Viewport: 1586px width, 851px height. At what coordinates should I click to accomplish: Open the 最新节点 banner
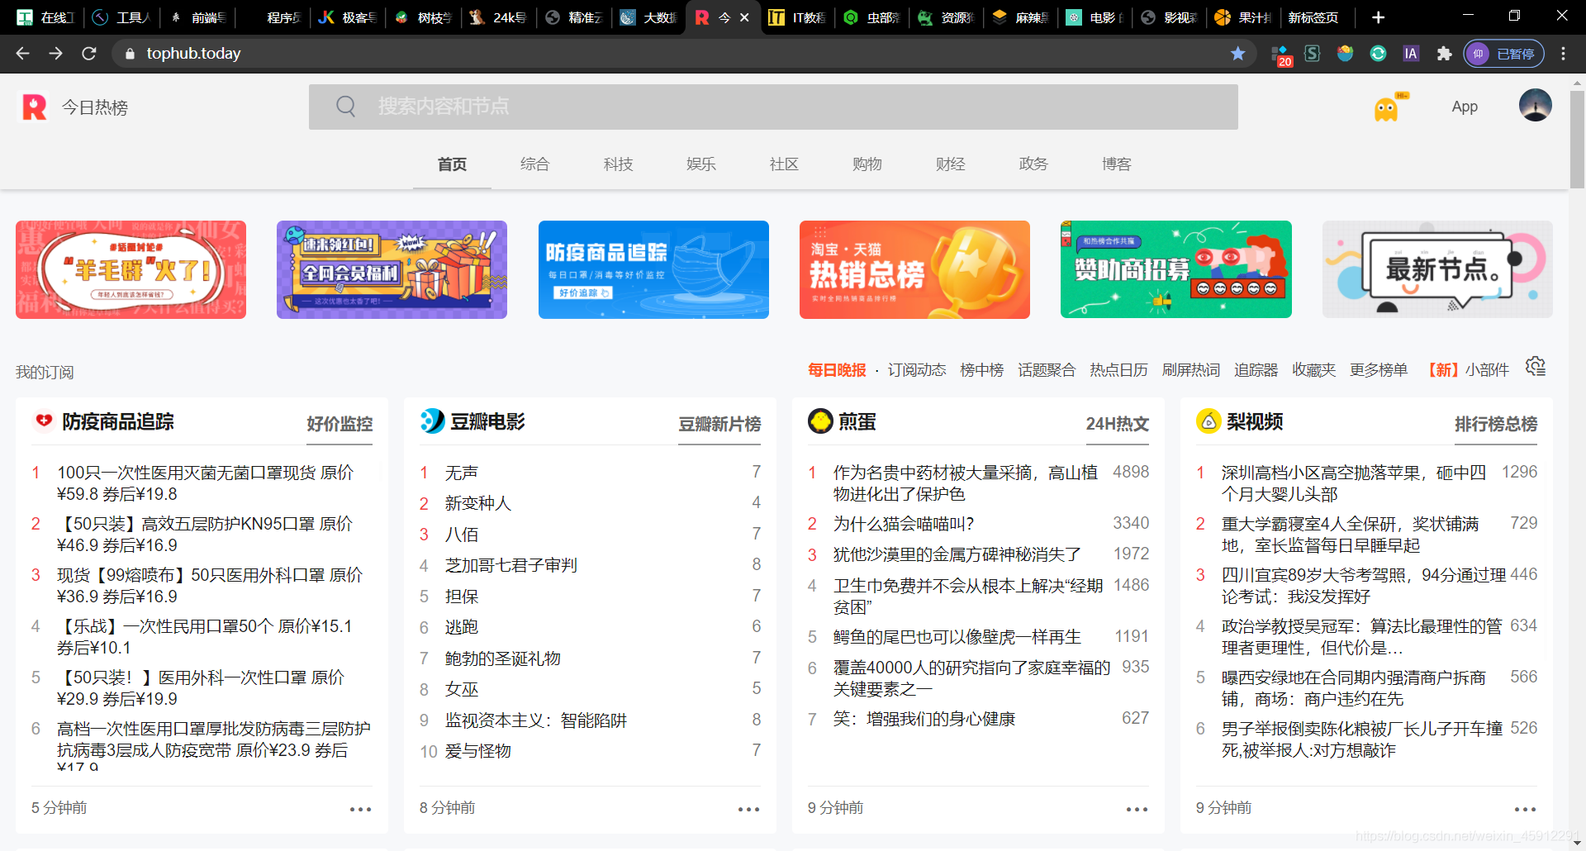point(1437,269)
